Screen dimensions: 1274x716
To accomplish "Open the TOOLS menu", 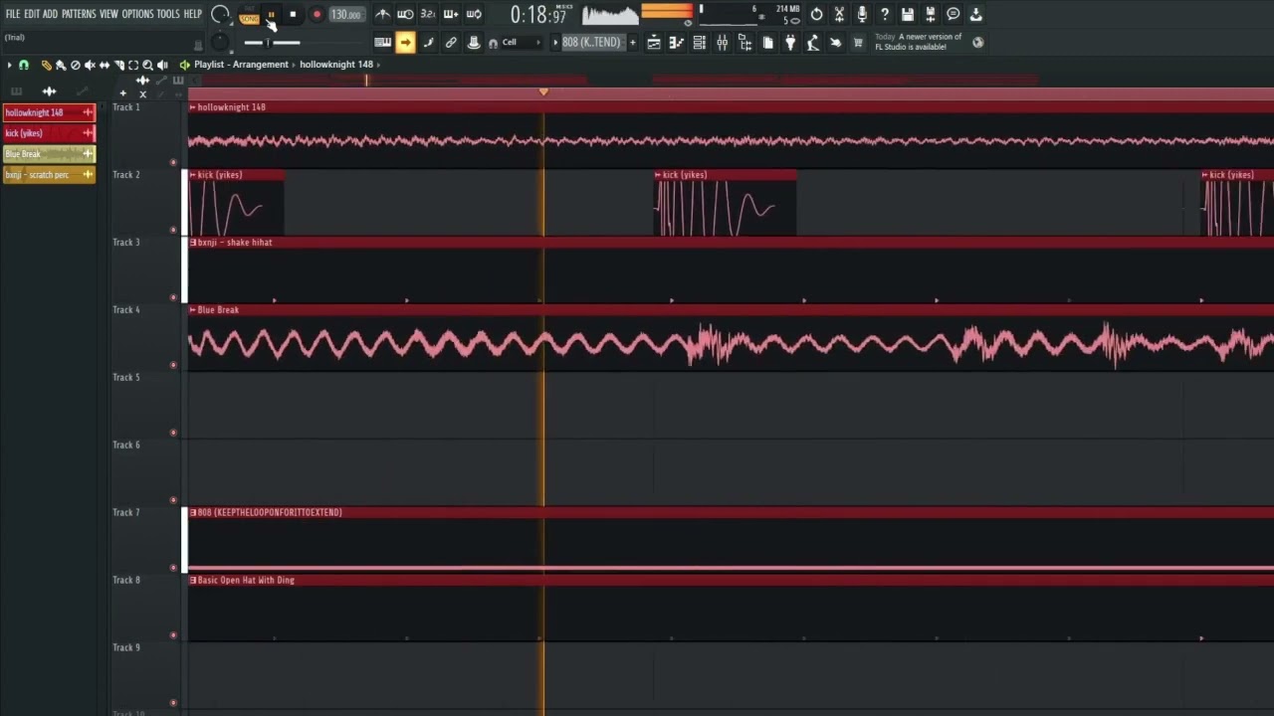I will click(168, 14).
